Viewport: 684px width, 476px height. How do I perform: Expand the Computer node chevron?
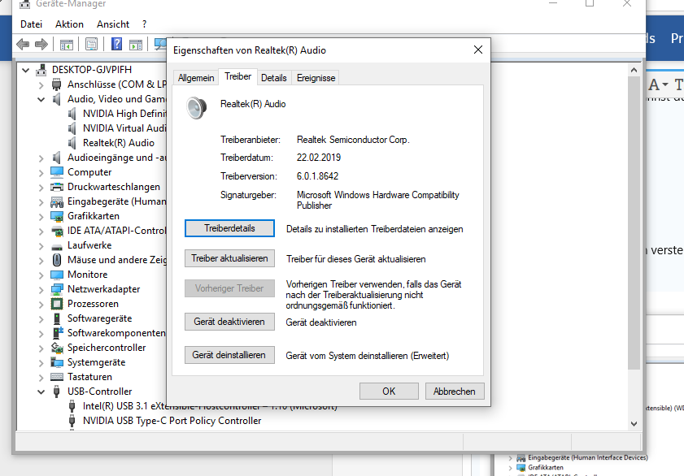click(41, 173)
